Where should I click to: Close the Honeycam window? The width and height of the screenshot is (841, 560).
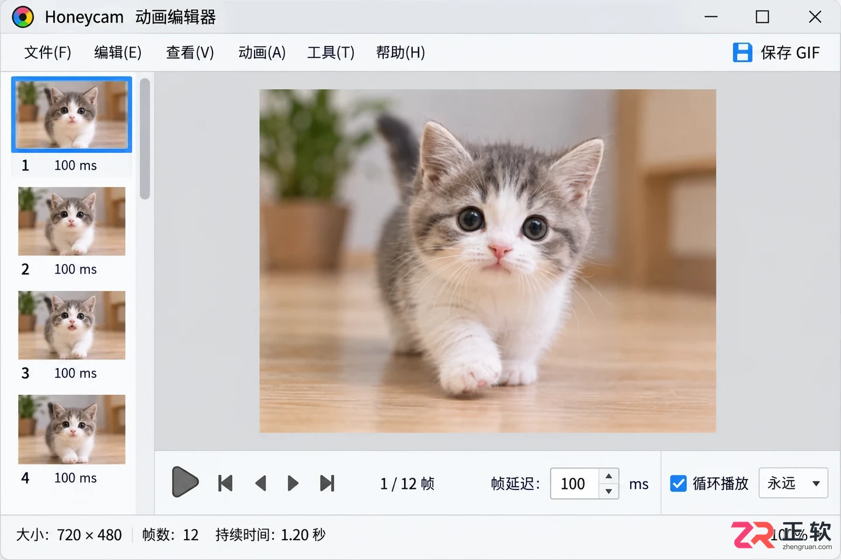pyautogui.click(x=815, y=17)
